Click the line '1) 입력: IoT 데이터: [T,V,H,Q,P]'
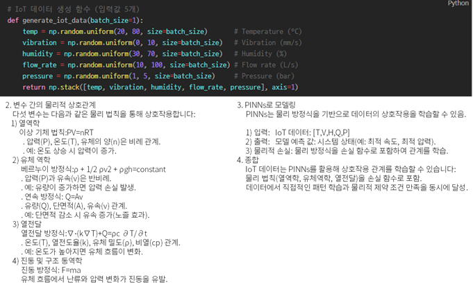 pyautogui.click(x=297, y=132)
